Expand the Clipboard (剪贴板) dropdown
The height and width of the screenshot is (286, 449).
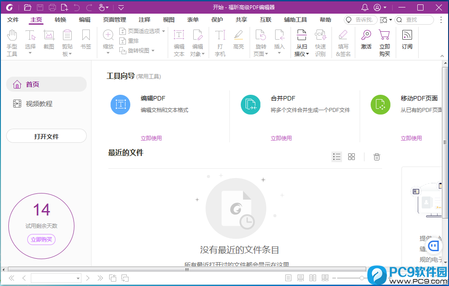tap(70, 54)
